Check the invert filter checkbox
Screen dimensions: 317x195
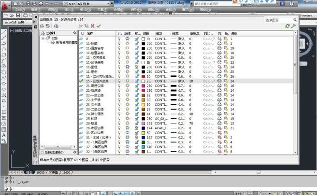tap(43, 152)
